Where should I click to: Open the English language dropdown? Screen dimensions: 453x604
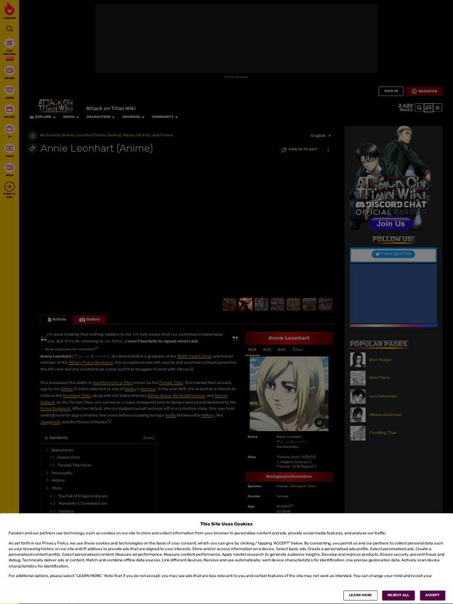coord(320,136)
